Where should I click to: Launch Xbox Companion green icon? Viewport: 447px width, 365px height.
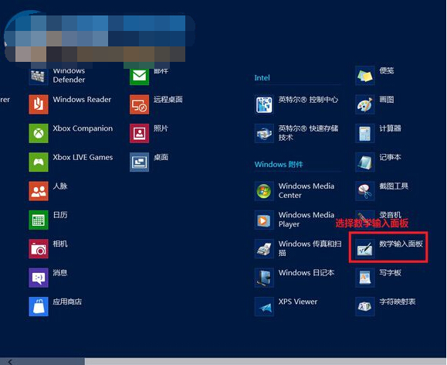click(x=39, y=133)
